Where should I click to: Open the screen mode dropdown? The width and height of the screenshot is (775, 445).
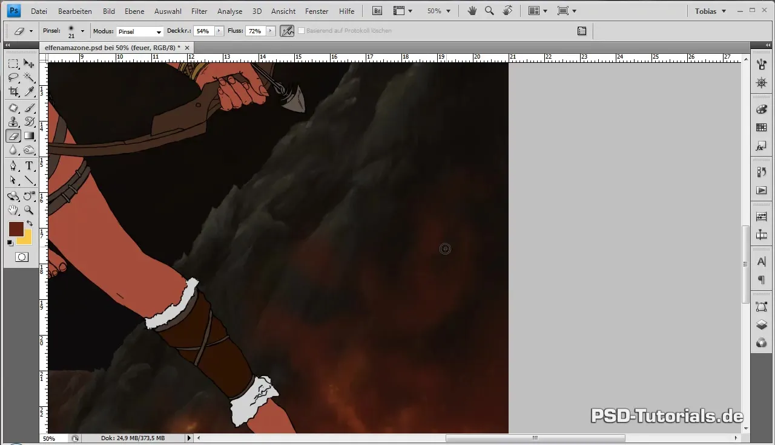pyautogui.click(x=567, y=11)
